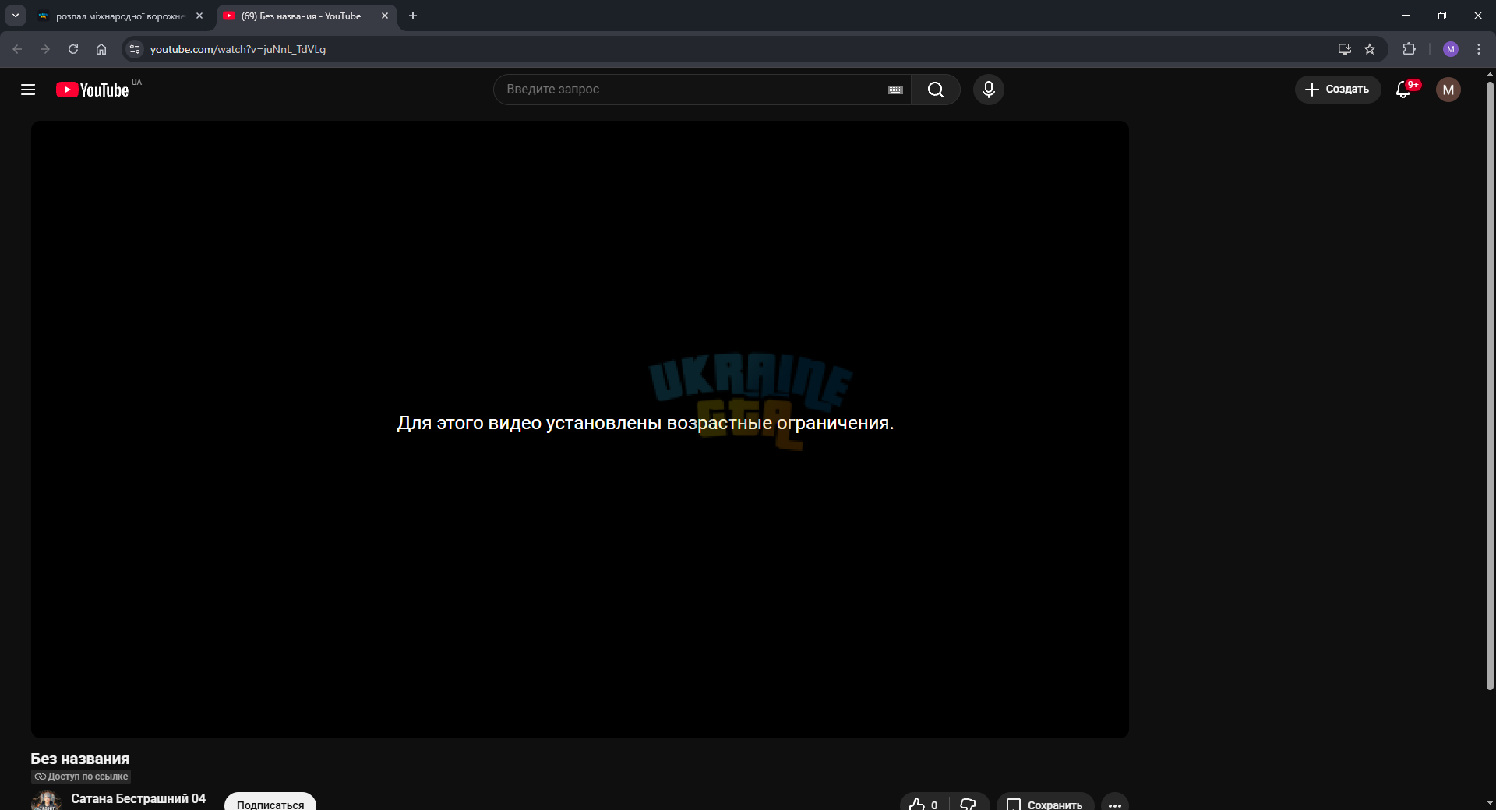This screenshot has height=810, width=1496.
Task: Go to YouTube home via logo
Action: point(93,90)
